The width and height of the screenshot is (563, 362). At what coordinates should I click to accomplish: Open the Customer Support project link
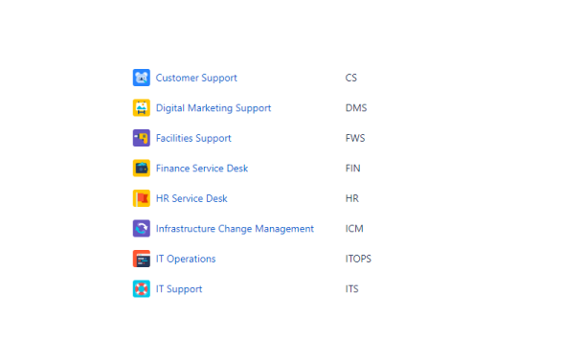[196, 78]
